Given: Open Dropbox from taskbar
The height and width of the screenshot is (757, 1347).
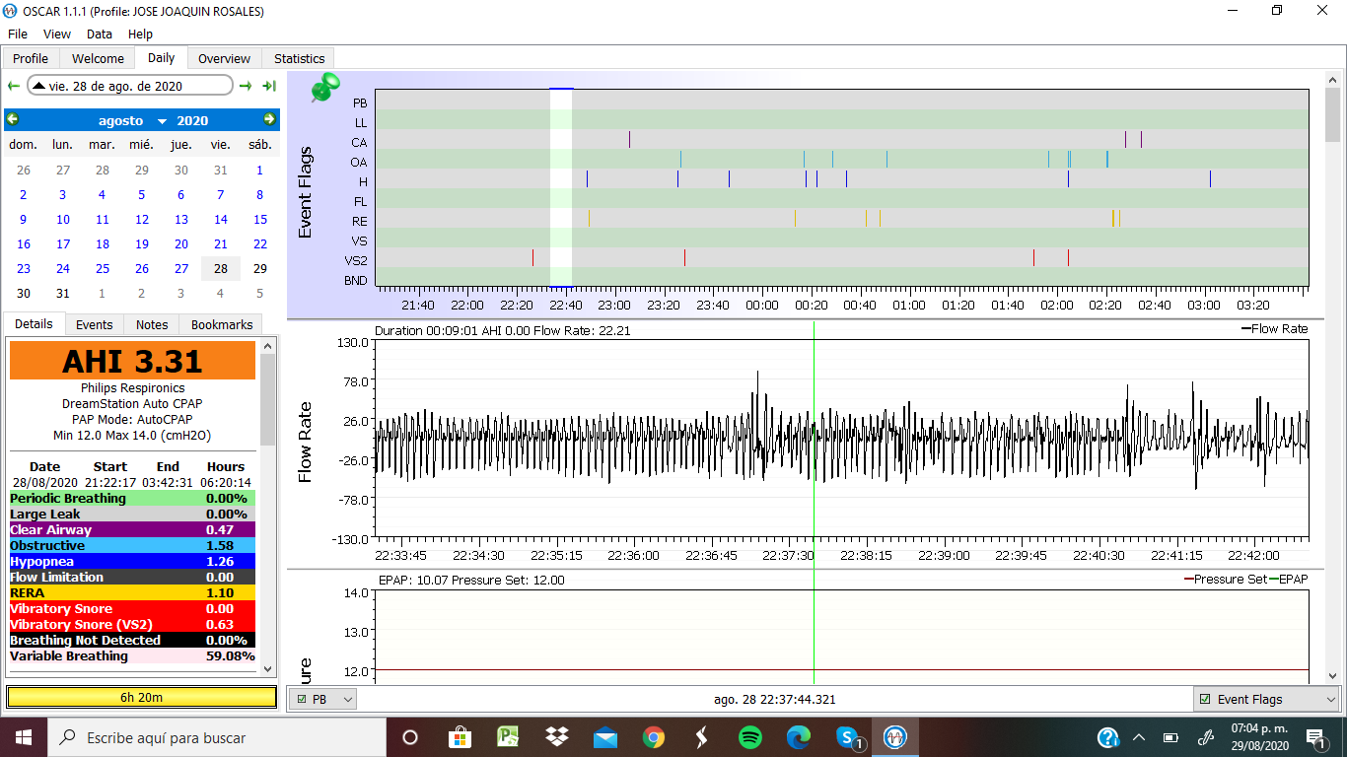Looking at the screenshot, I should tap(556, 737).
